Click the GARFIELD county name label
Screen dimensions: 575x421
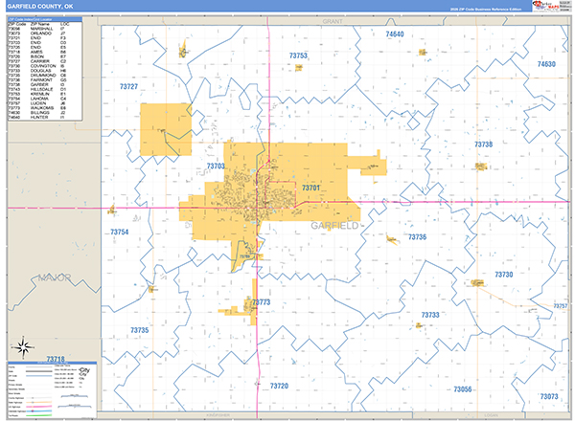coord(334,226)
